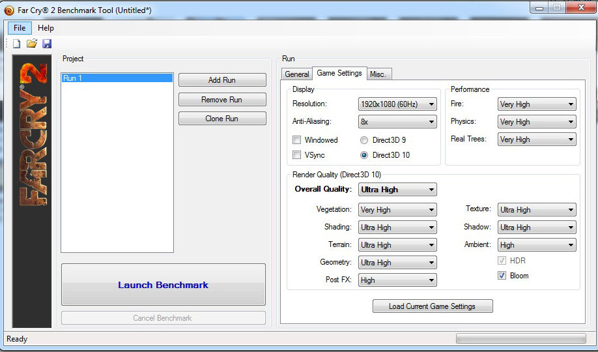This screenshot has height=352, width=598.
Task: Switch to the General tab
Action: point(296,74)
